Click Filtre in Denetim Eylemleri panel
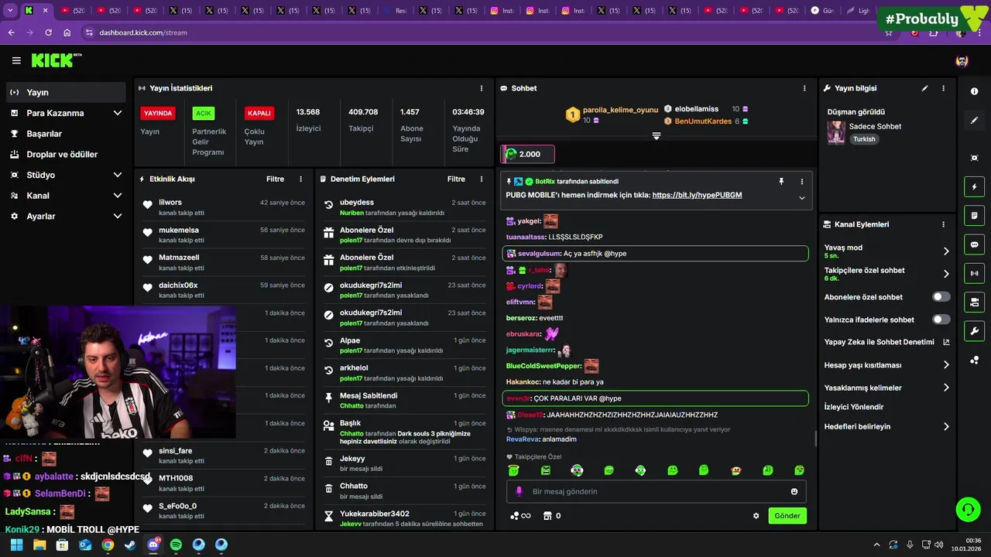The height and width of the screenshot is (557, 991). tap(456, 179)
